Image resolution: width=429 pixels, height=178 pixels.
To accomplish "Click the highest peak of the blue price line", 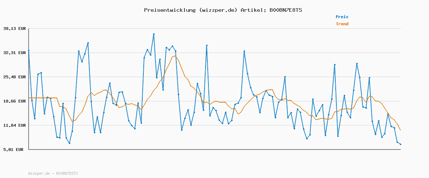I will pyautogui.click(x=154, y=34).
